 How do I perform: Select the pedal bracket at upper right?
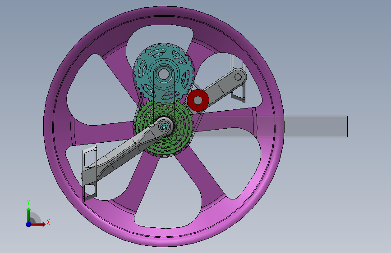[x=238, y=78]
